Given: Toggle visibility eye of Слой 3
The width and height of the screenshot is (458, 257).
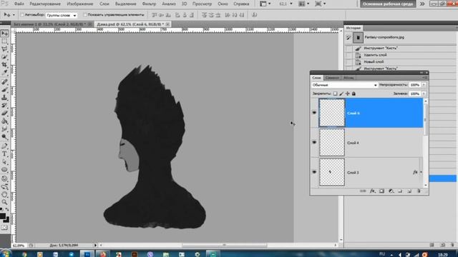Looking at the screenshot, I should [314, 172].
